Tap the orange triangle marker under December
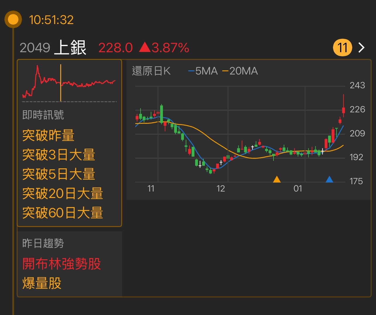 277,179
